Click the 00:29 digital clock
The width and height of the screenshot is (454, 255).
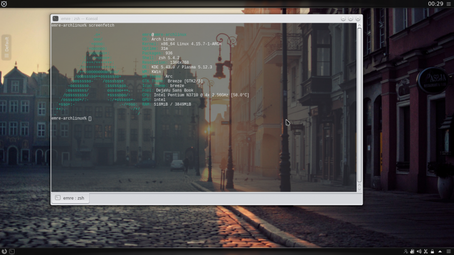(435, 4)
